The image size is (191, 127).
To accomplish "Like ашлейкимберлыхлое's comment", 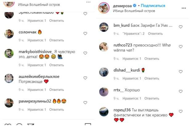I will 85,78.
